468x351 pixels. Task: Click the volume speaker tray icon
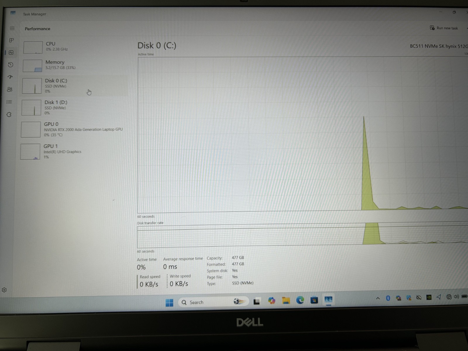coord(456,297)
